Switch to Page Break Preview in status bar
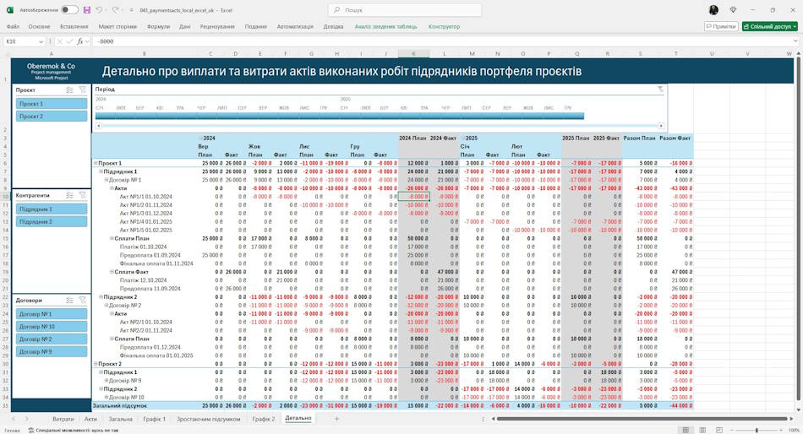 (x=719, y=430)
